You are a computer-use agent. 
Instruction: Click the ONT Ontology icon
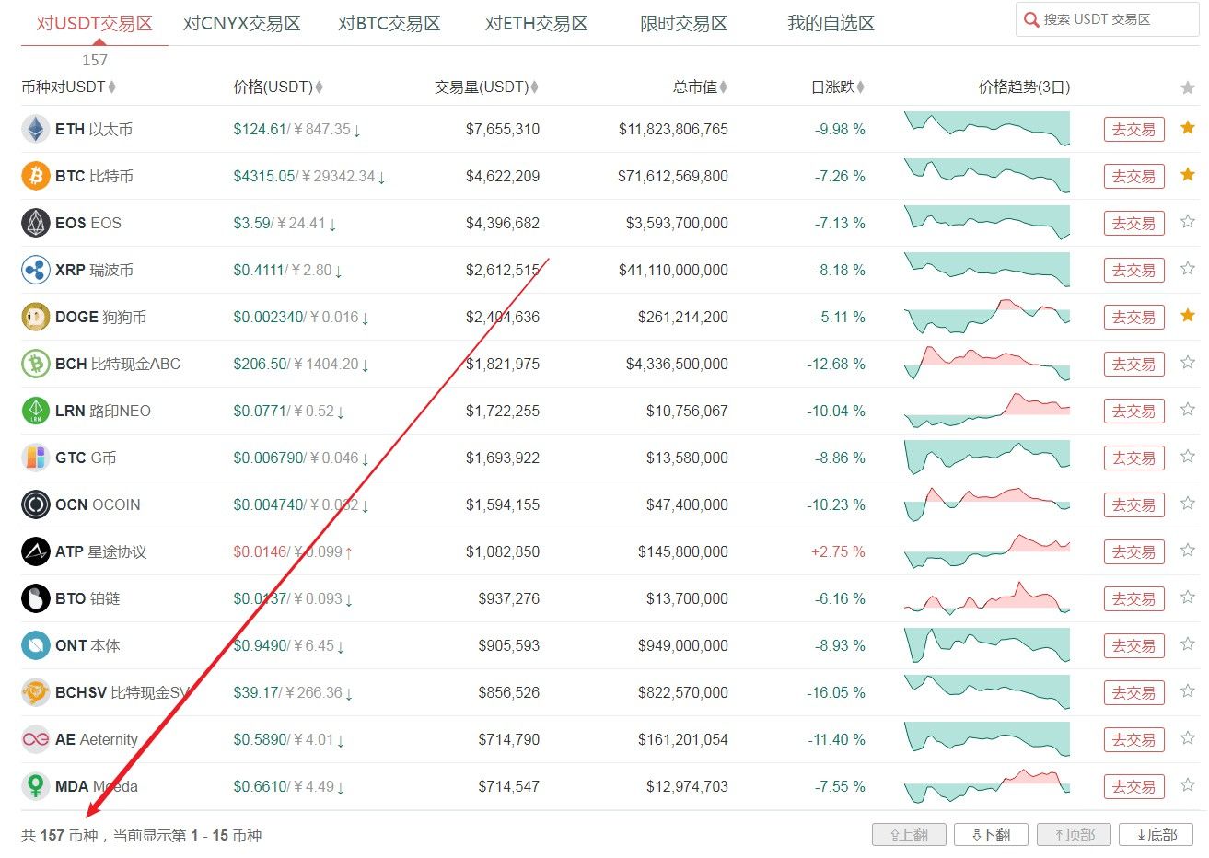click(x=36, y=645)
